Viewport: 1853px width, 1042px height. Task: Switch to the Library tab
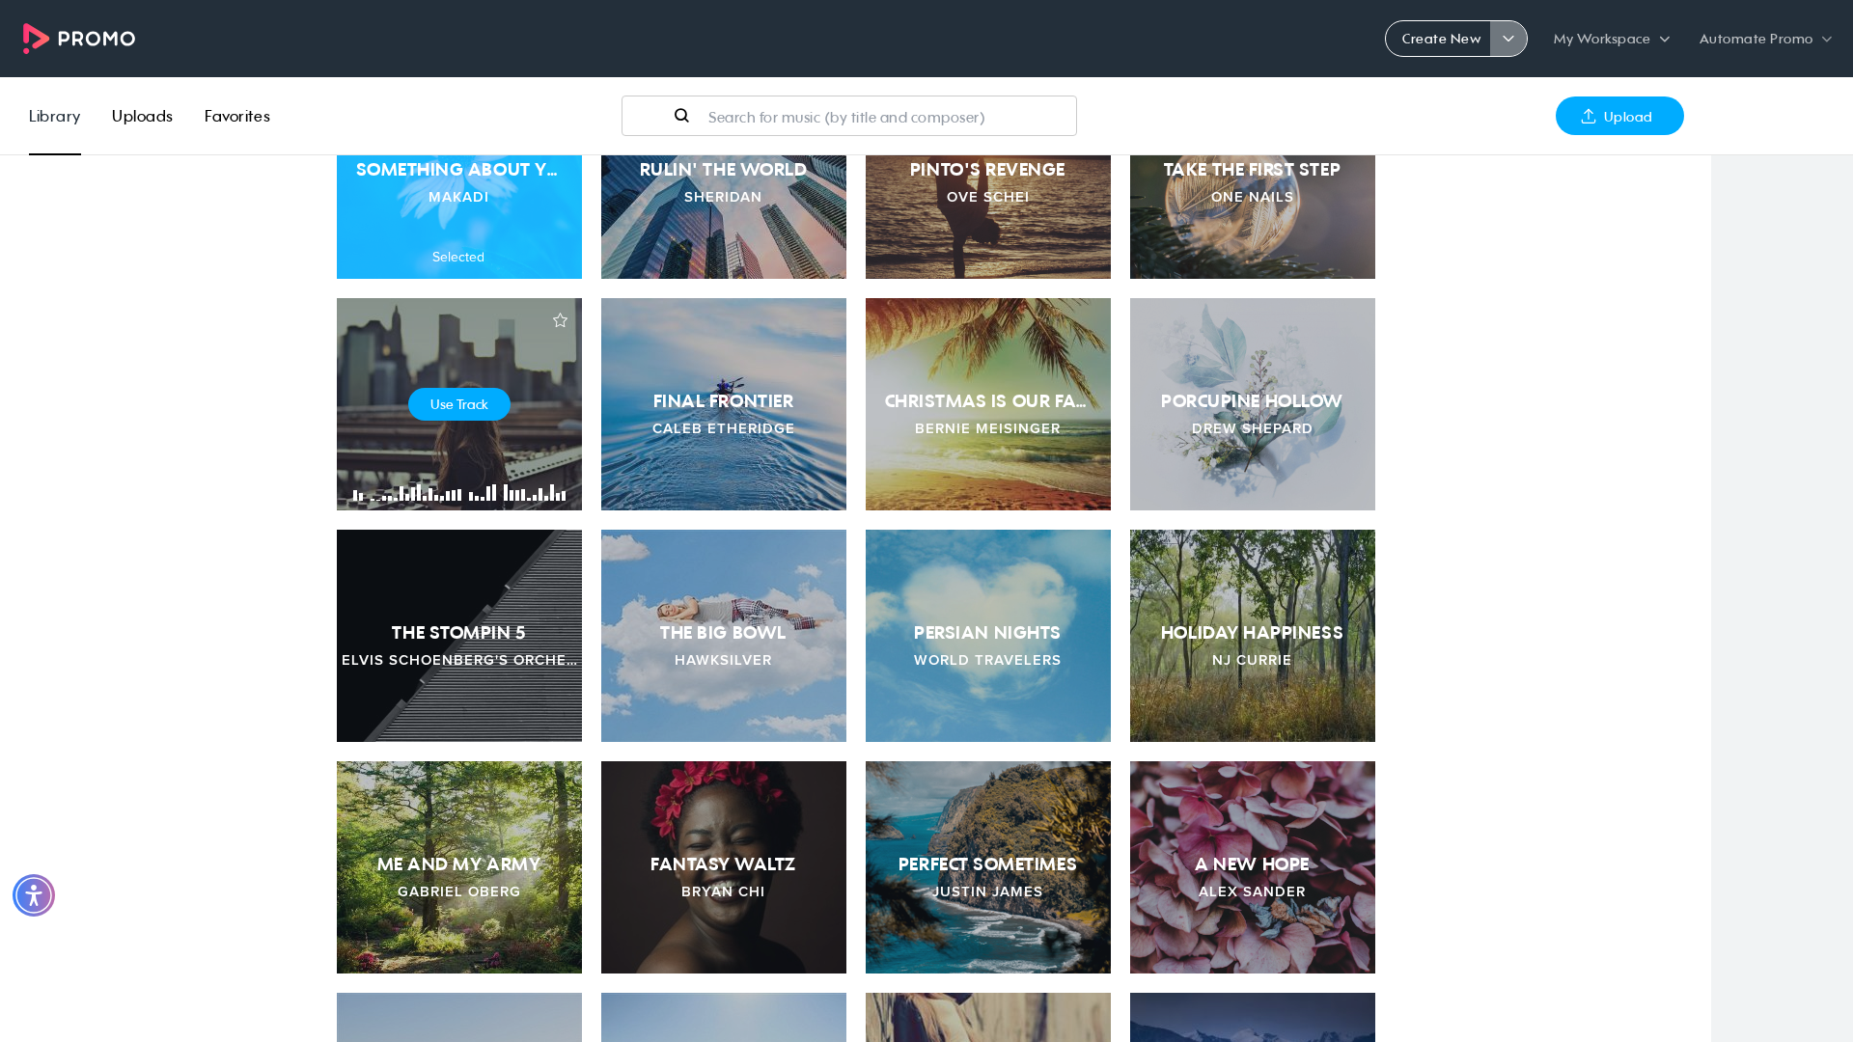click(55, 116)
